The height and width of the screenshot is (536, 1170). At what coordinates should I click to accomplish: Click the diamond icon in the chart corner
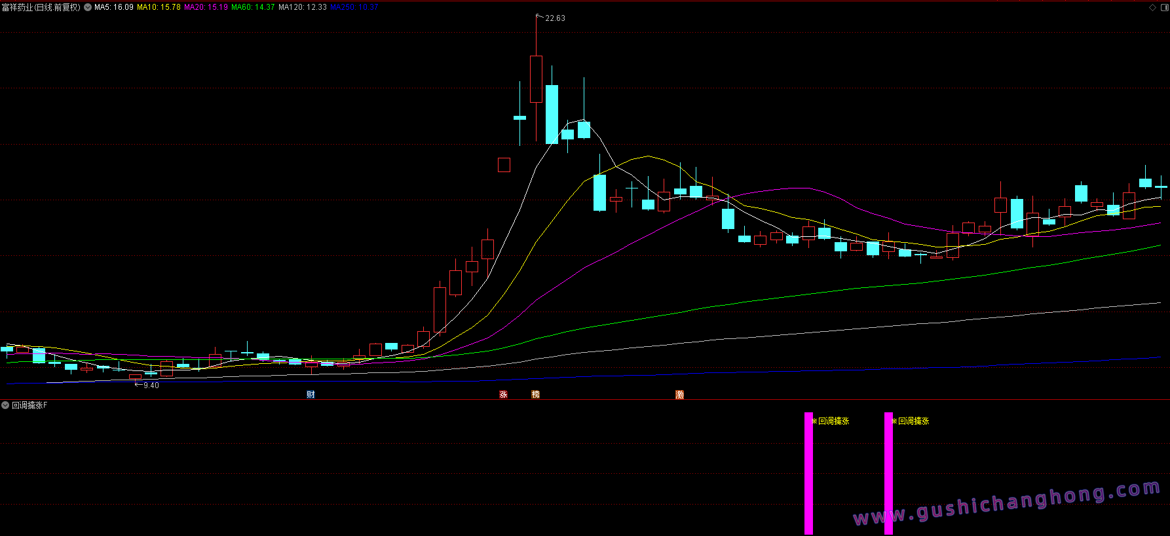(x=1152, y=7)
